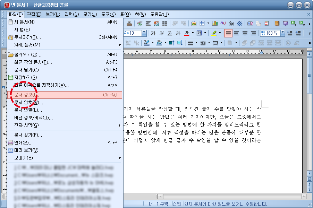Select 새 문서(N) menu item
This screenshot has width=313, height=208.
65,22
